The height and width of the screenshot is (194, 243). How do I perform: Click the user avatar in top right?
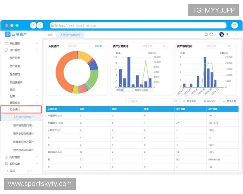click(222, 35)
